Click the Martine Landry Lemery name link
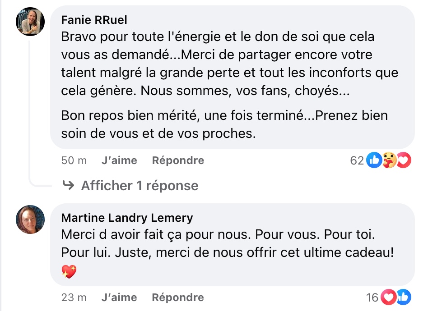This screenshot has height=311, width=428. (127, 218)
